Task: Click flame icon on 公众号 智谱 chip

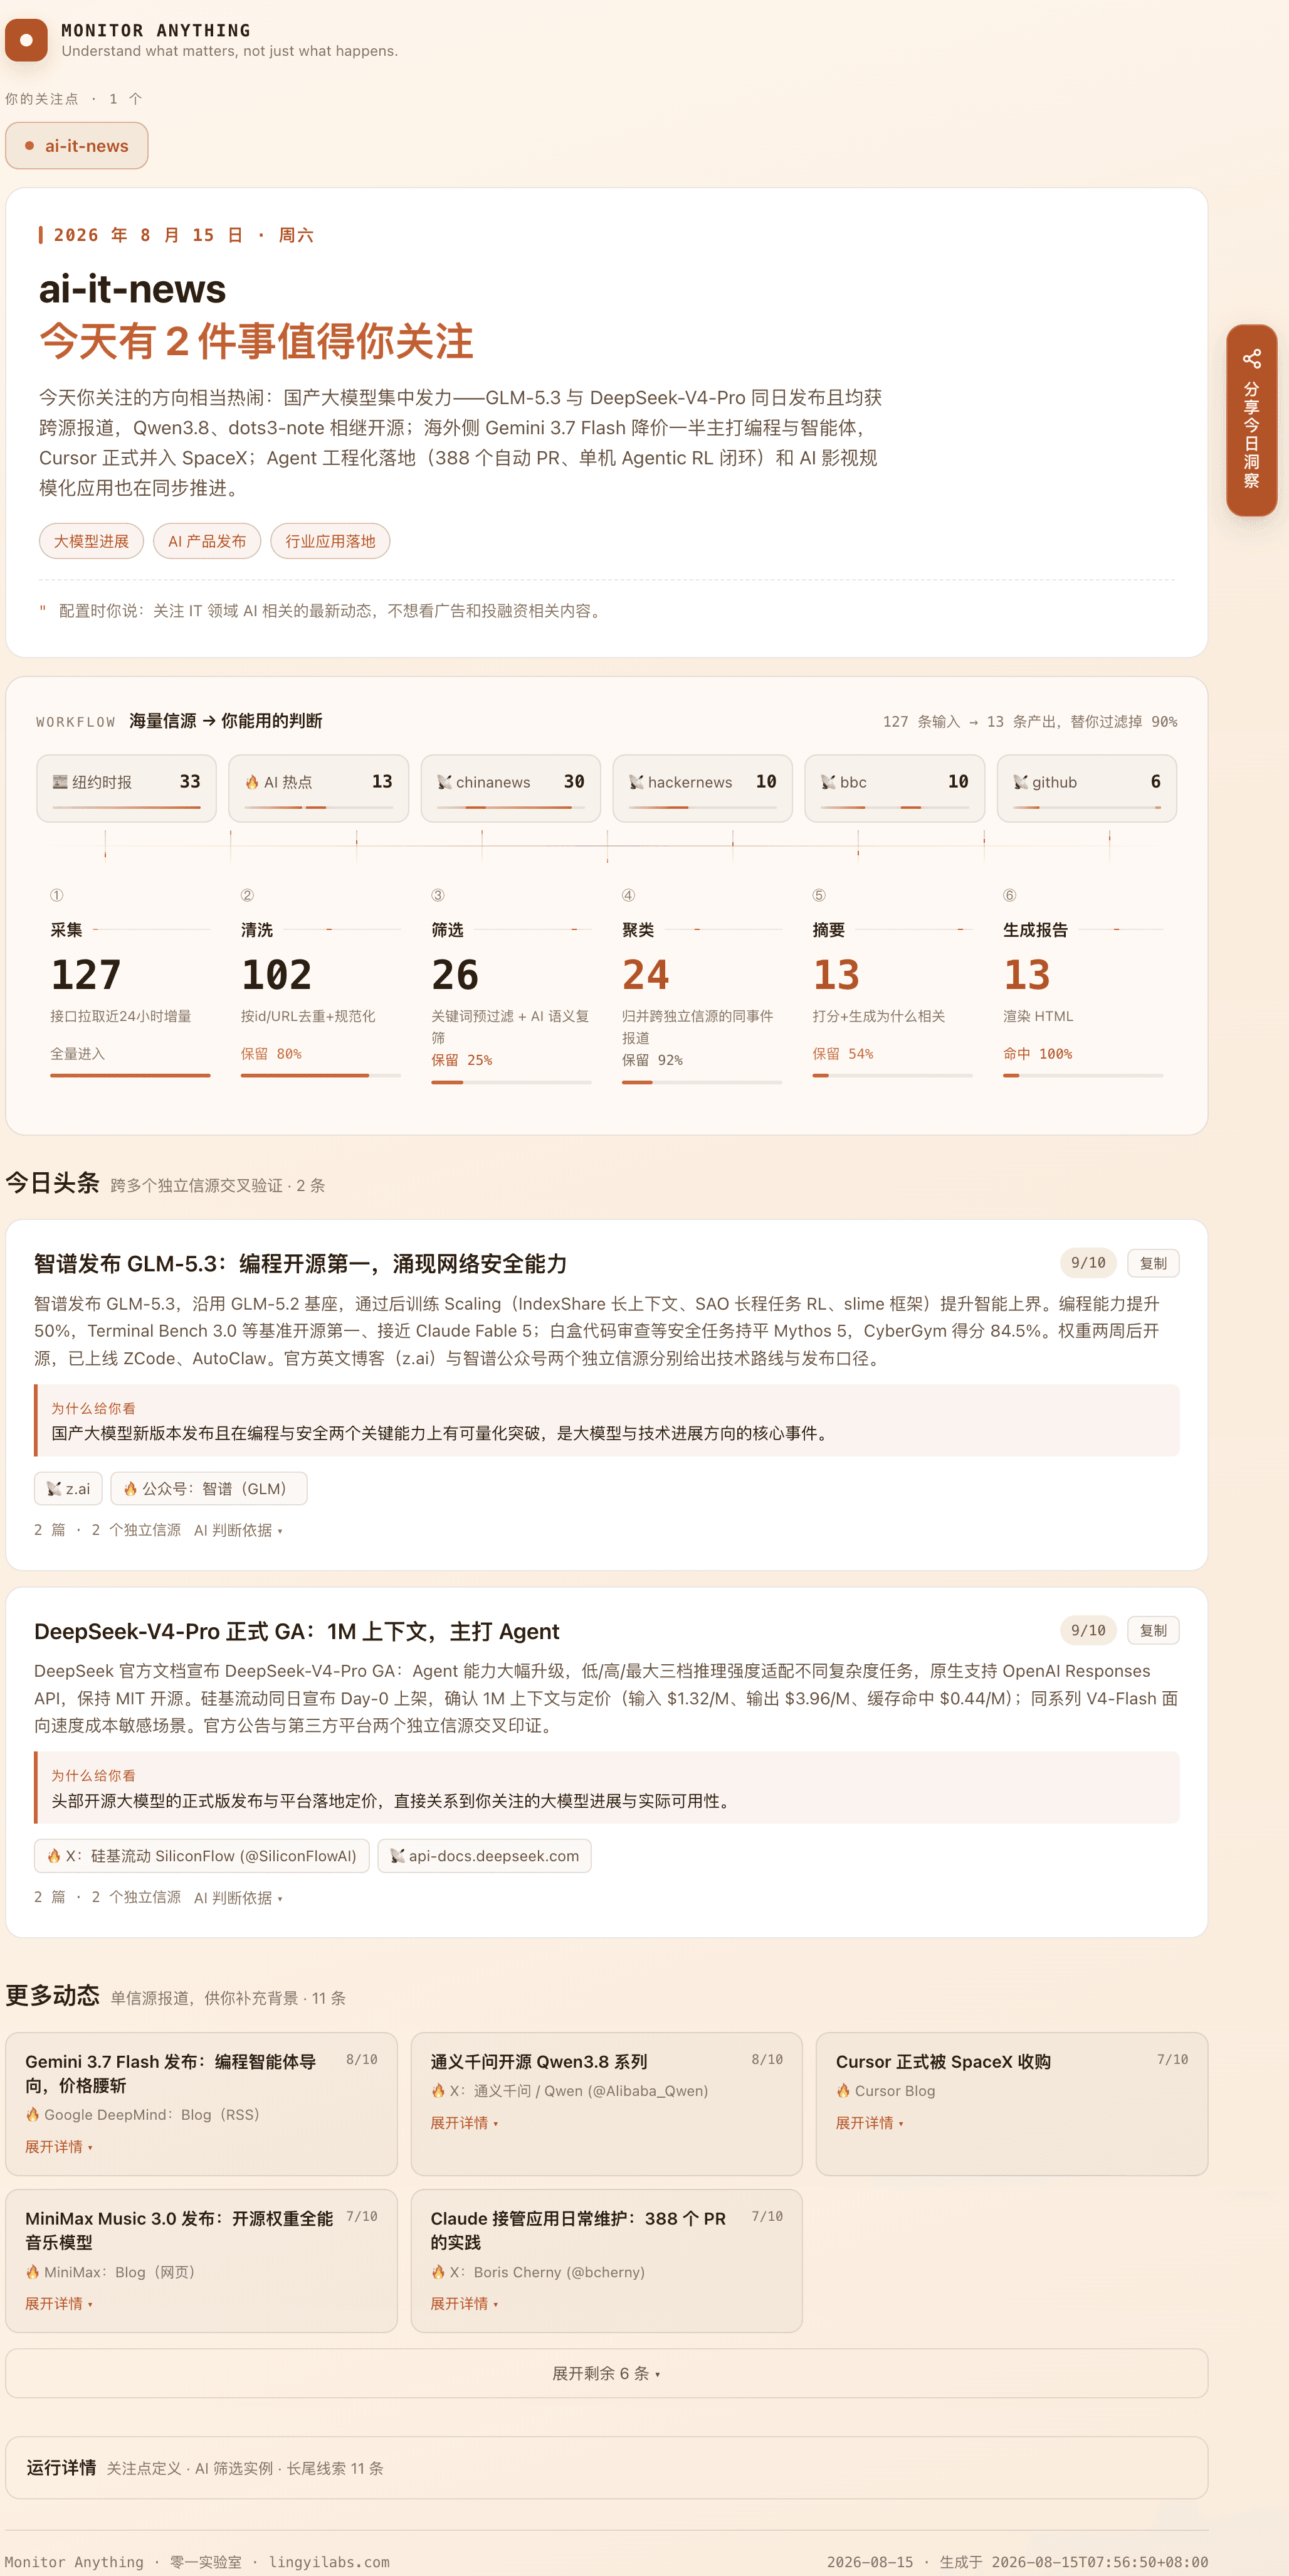Action: pos(130,1488)
